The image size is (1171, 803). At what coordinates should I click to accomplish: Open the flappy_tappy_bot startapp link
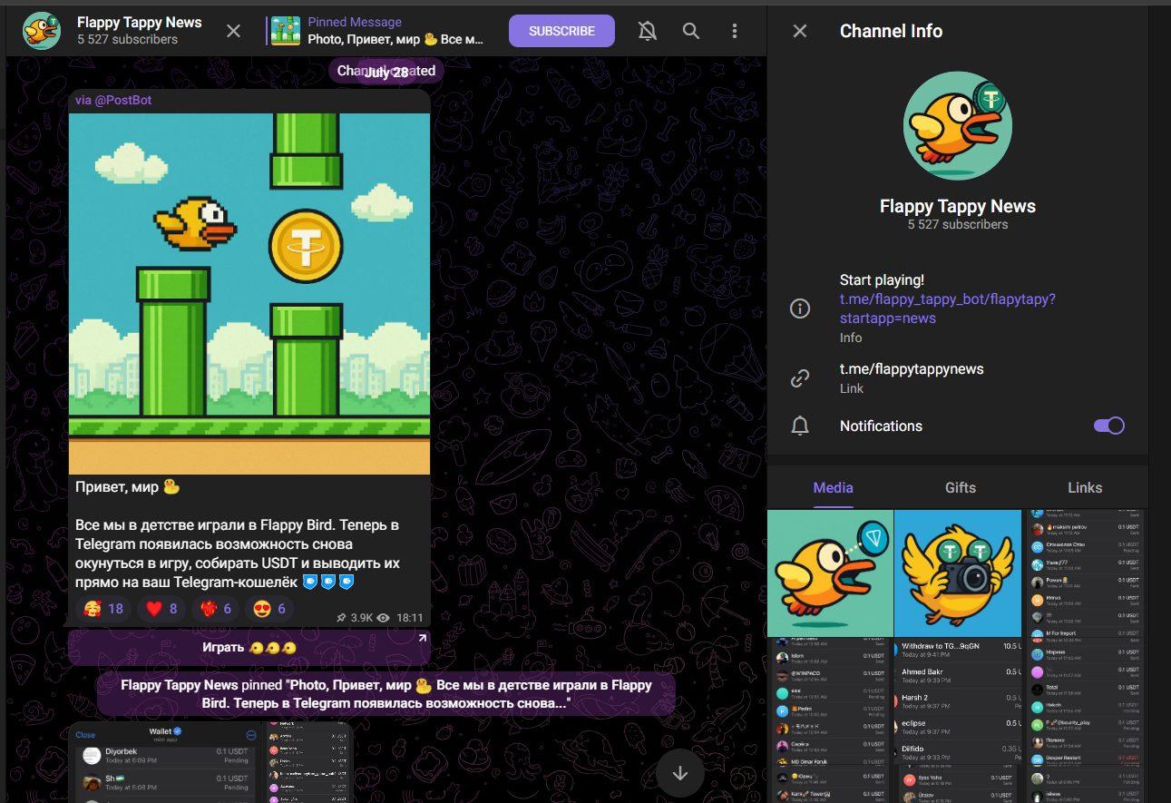tap(947, 308)
